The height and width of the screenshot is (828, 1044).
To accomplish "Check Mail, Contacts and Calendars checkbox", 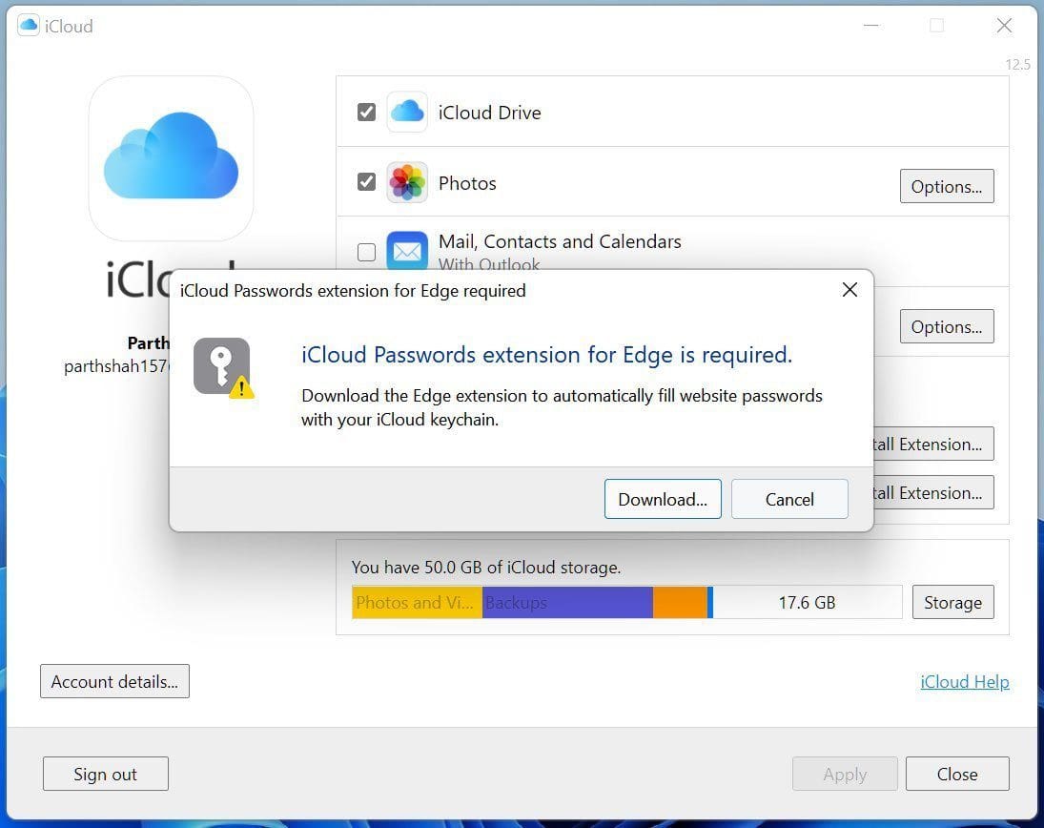I will coord(366,252).
